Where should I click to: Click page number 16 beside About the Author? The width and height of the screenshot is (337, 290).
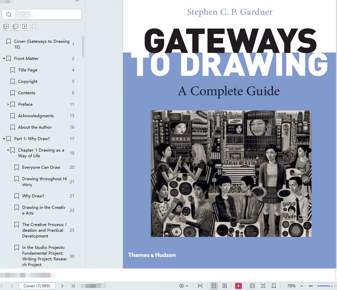[72, 127]
